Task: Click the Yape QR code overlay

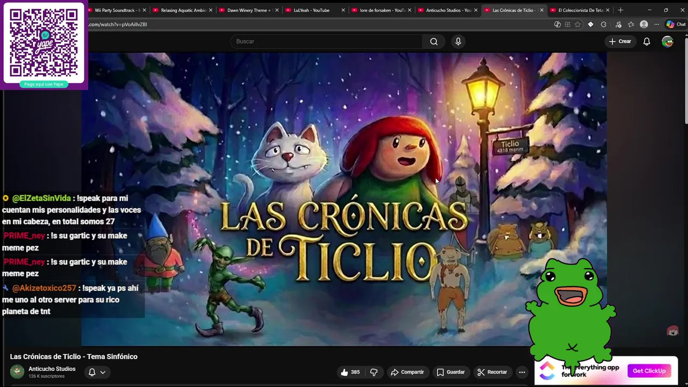Action: point(44,44)
